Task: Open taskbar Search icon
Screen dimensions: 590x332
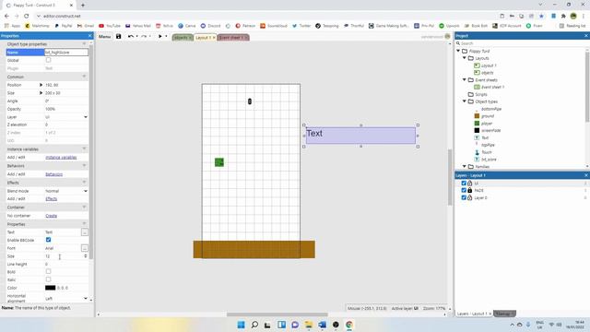Action: pyautogui.click(x=254, y=325)
